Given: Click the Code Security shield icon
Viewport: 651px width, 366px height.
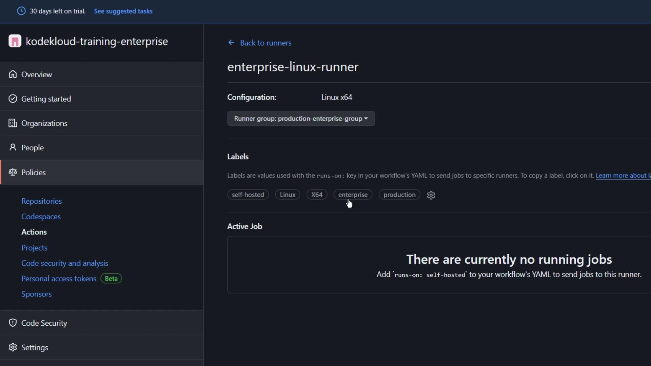Looking at the screenshot, I should [13, 323].
